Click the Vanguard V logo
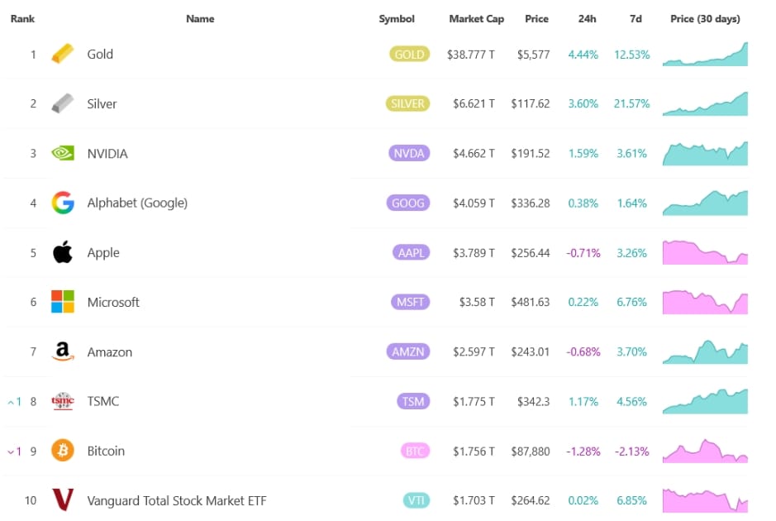 point(63,500)
